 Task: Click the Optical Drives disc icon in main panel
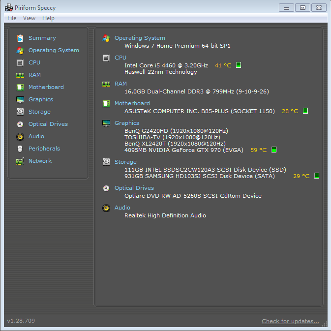click(x=106, y=188)
